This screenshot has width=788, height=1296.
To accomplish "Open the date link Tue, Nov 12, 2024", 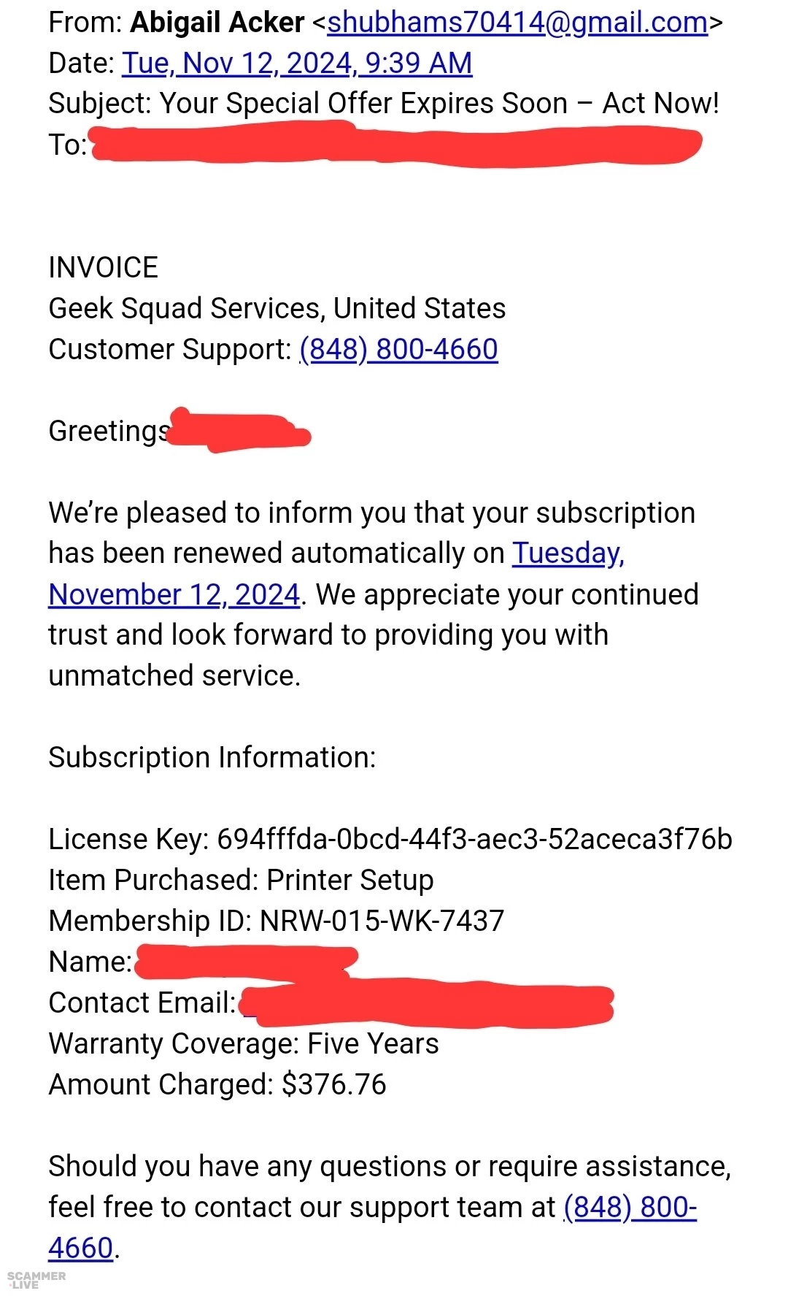I will point(297,64).
